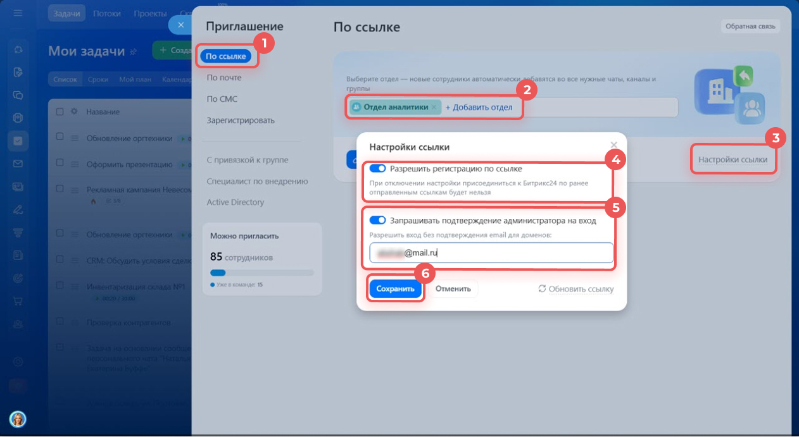The width and height of the screenshot is (799, 437).
Task: Close the invitation slider with X button
Action: click(180, 25)
